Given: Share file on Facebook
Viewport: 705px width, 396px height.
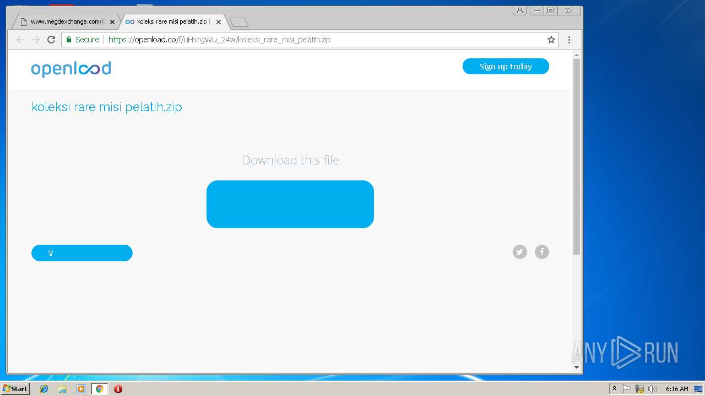Looking at the screenshot, I should point(542,252).
